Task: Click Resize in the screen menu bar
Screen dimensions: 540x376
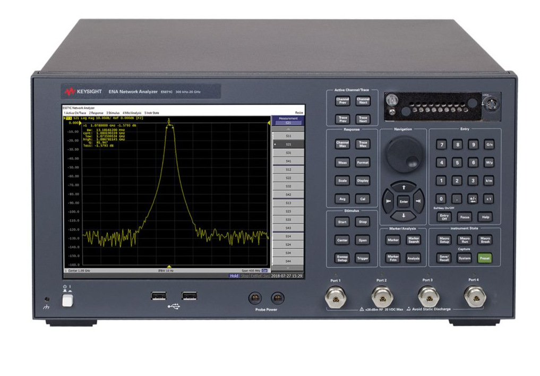Action: (299, 113)
